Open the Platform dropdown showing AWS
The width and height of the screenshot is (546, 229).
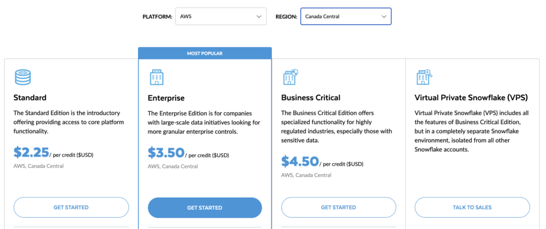220,17
